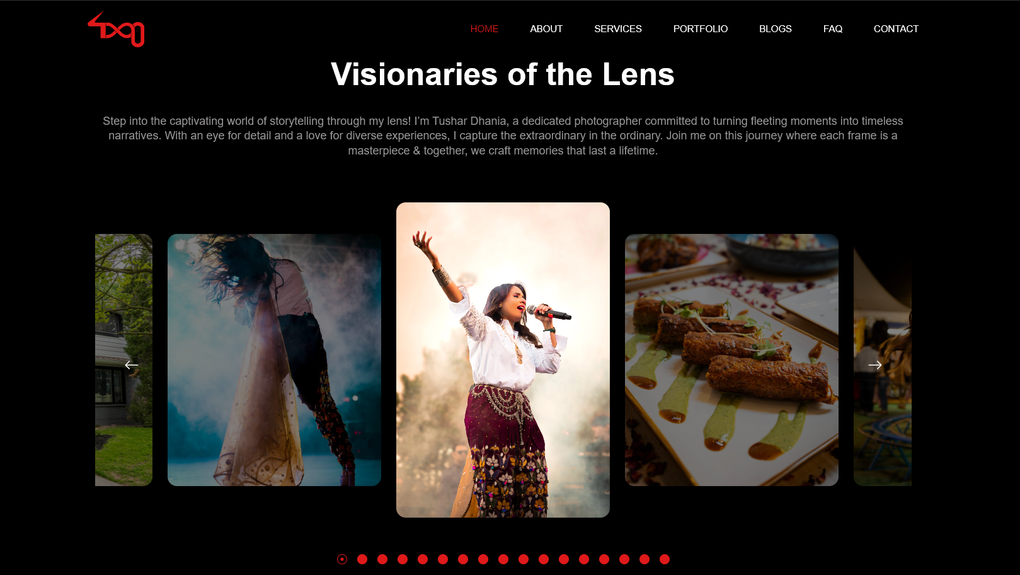
Task: Open the FAQ page
Action: pyautogui.click(x=833, y=29)
